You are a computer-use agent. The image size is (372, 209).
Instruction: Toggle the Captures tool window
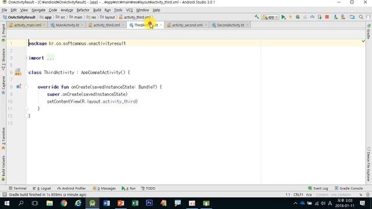pos(3,85)
